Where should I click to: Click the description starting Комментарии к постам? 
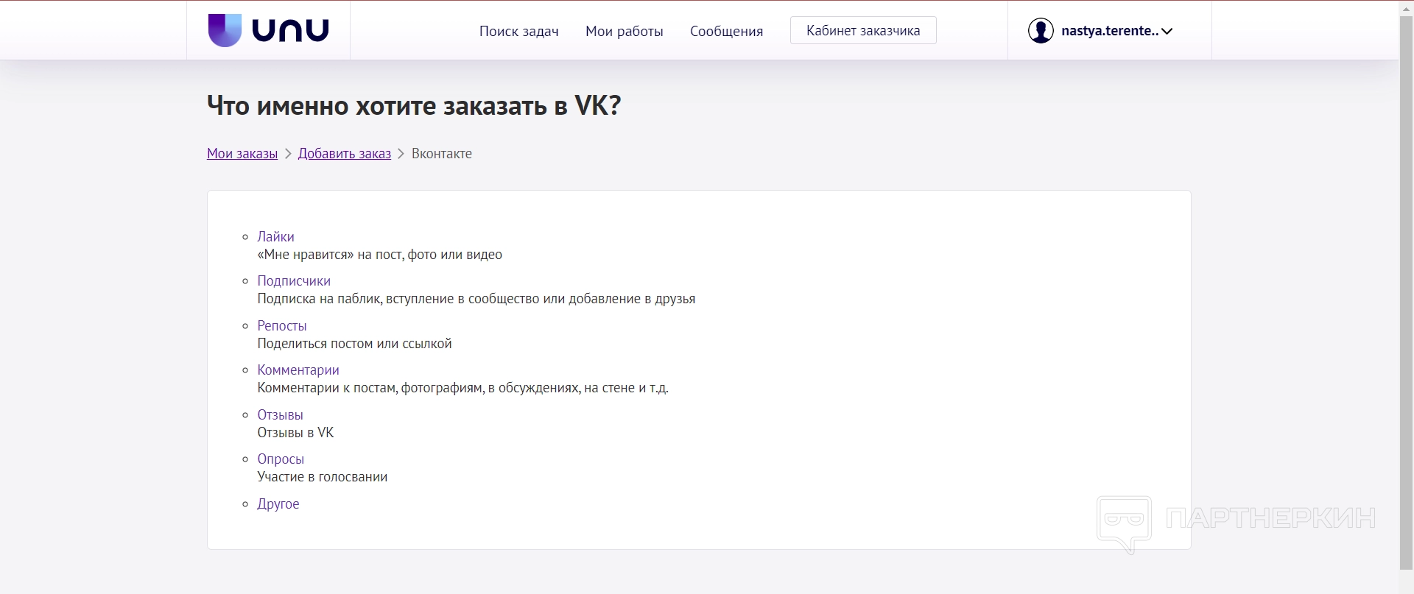click(463, 388)
